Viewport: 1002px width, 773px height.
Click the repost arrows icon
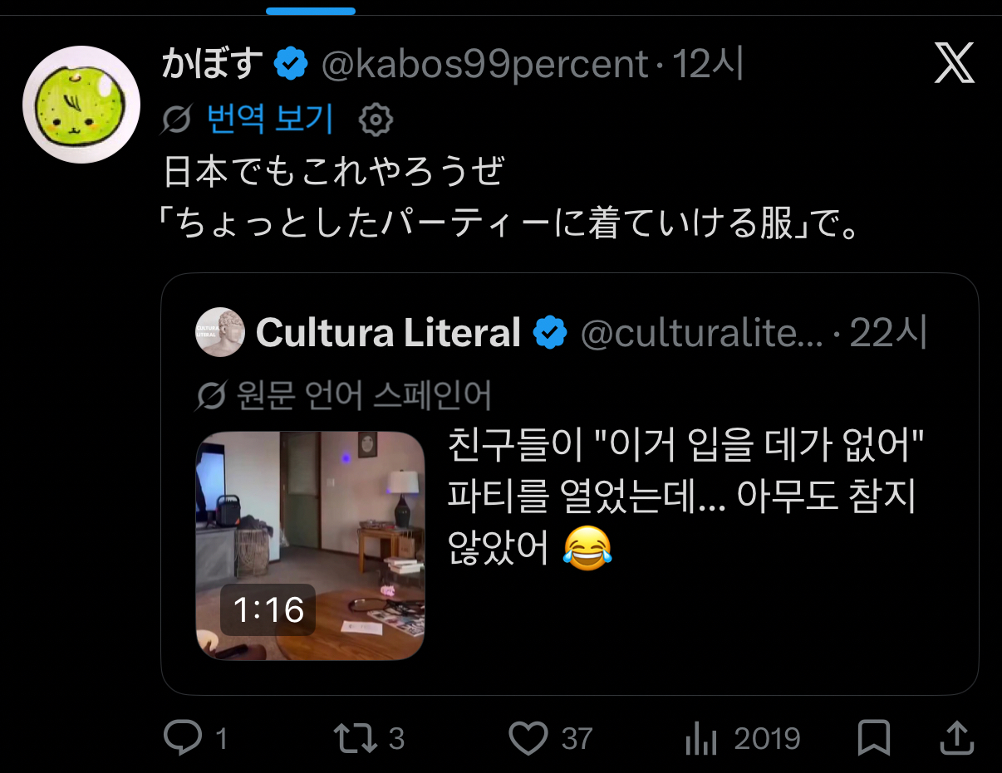coord(356,738)
